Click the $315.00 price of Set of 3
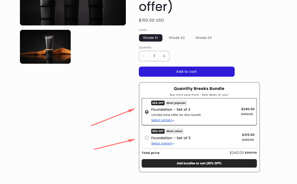The height and width of the screenshot is (184, 297). tap(248, 135)
